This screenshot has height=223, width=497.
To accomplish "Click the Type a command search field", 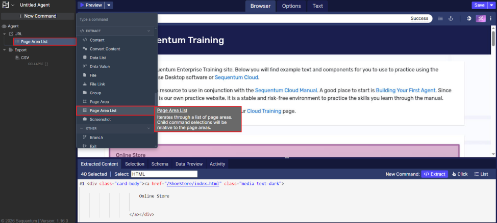I will 116,19.
